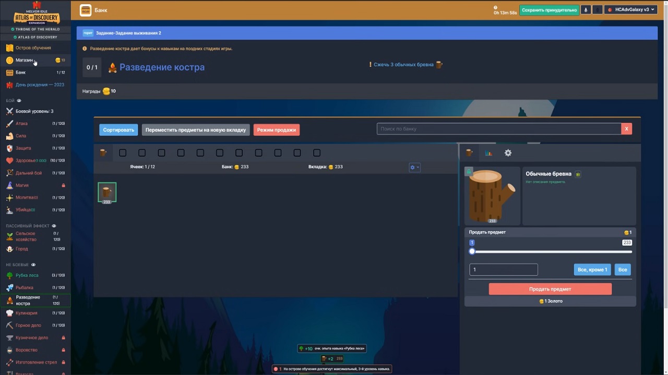Open the item statistics chart tab
This screenshot has height=375, width=668.
pyautogui.click(x=488, y=153)
